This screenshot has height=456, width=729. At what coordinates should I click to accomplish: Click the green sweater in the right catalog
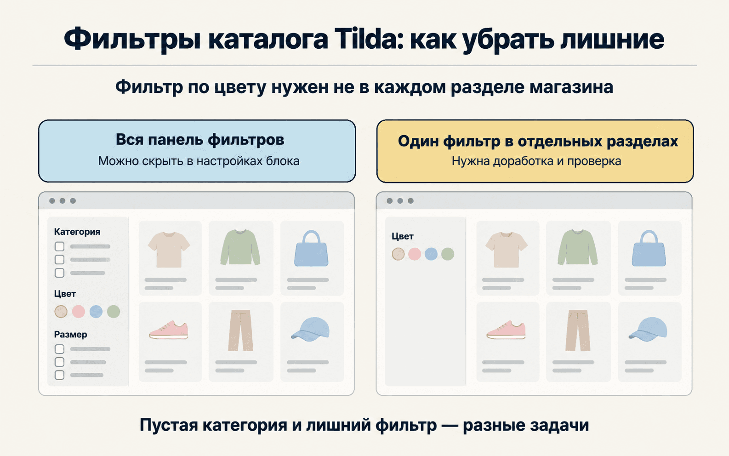coord(577,247)
